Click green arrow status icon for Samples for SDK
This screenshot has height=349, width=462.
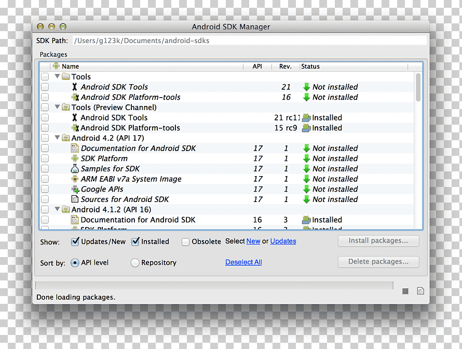coord(306,169)
